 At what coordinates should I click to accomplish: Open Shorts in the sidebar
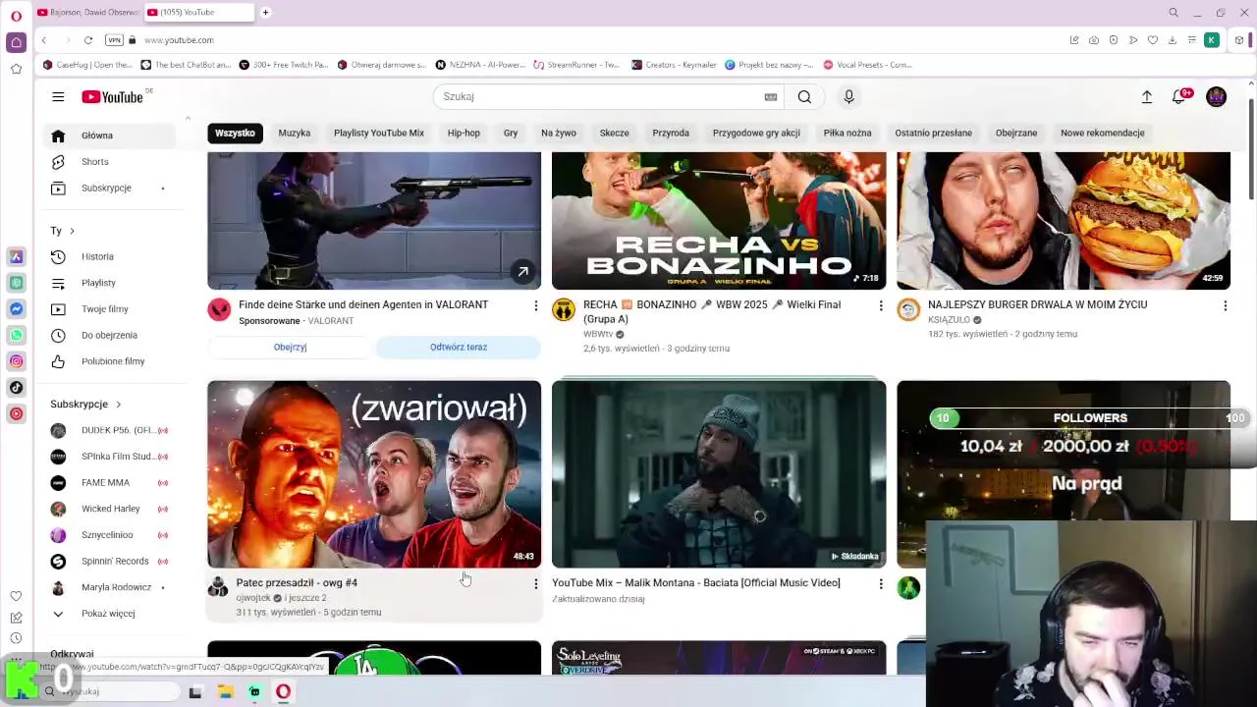95,161
